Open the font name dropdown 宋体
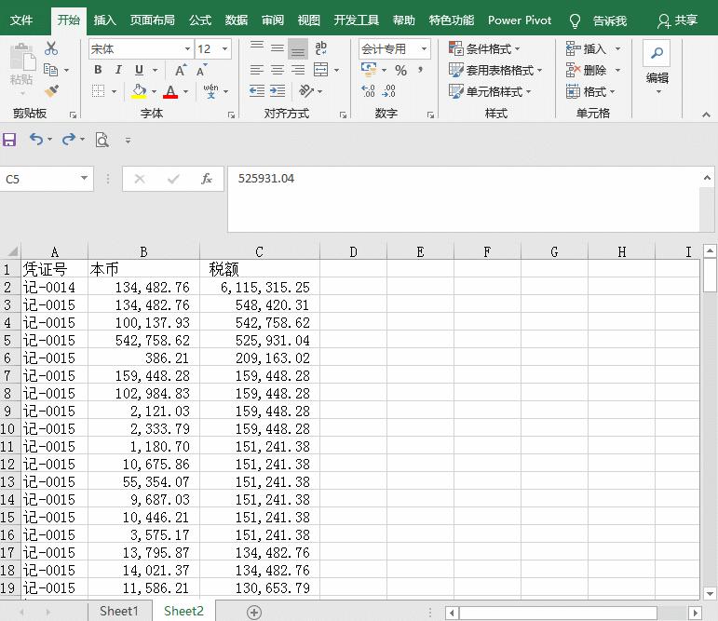 point(187,48)
